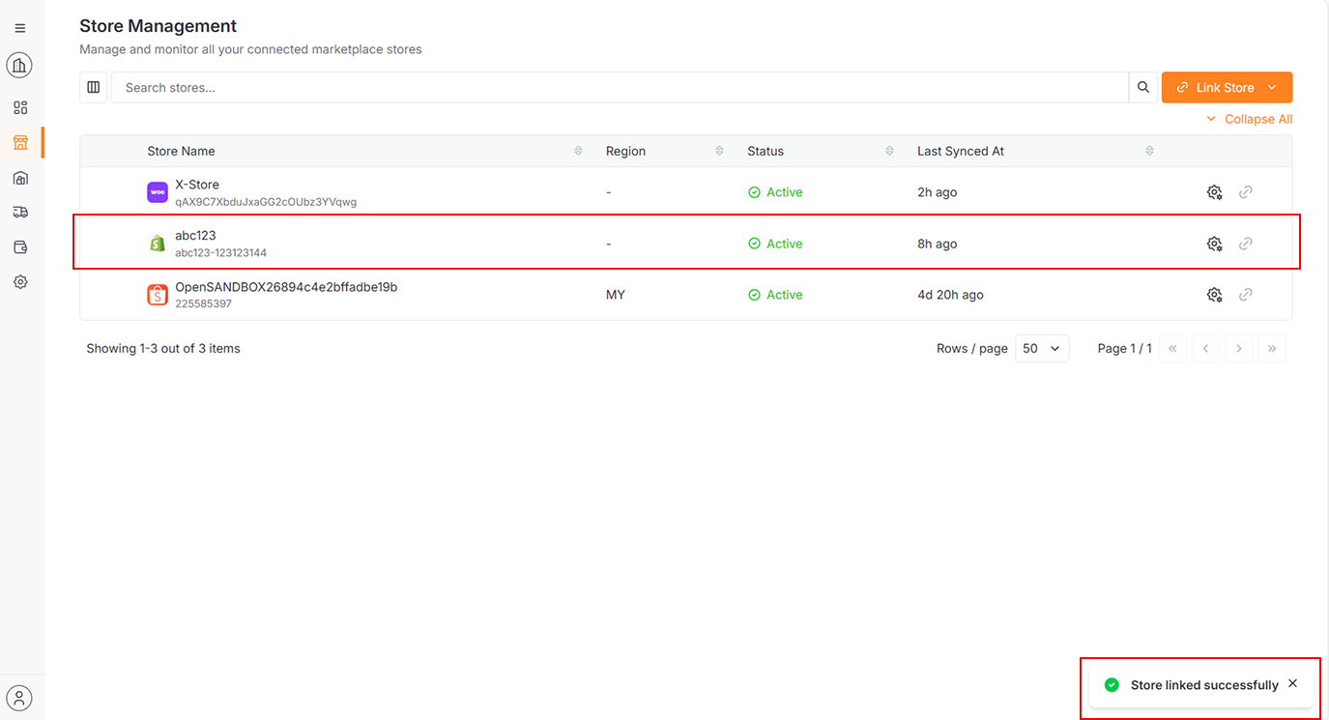Open the wallet icon in the sidebar

[19, 246]
